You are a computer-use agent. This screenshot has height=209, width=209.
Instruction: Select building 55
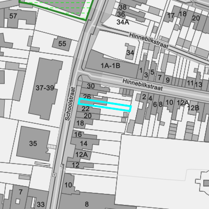coord(62,43)
